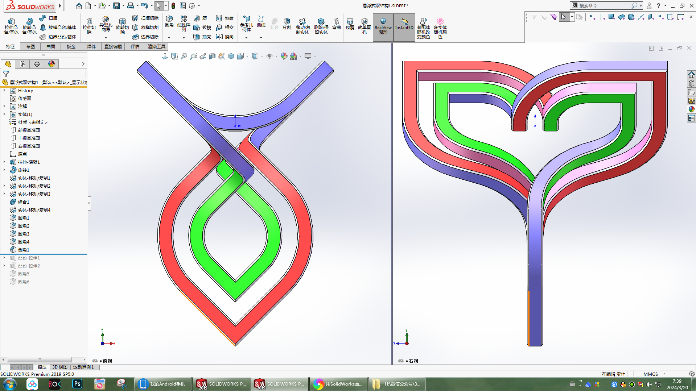This screenshot has width=696, height=391.
Task: Select the 旋转切除 revolved cut tool
Action: (x=123, y=26)
